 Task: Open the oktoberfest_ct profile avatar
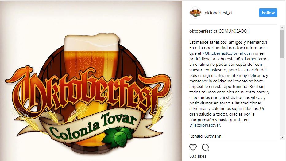point(195,13)
